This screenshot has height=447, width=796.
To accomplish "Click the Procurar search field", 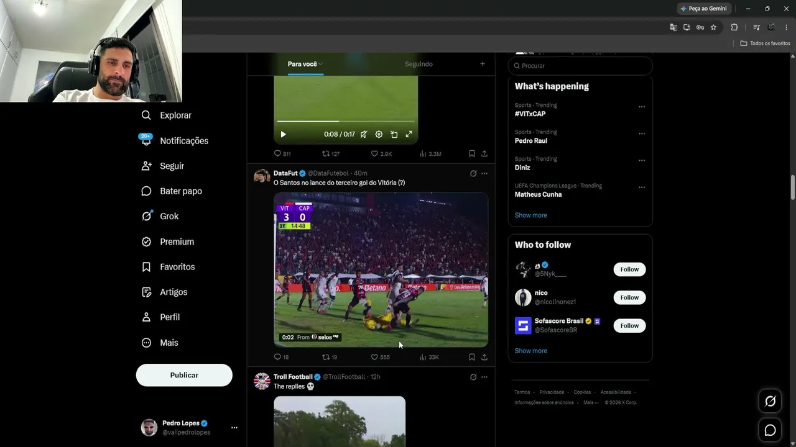I will pyautogui.click(x=580, y=66).
